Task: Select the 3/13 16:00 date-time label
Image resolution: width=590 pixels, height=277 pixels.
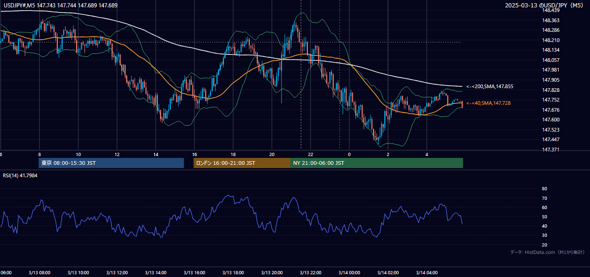Action: coord(194,273)
